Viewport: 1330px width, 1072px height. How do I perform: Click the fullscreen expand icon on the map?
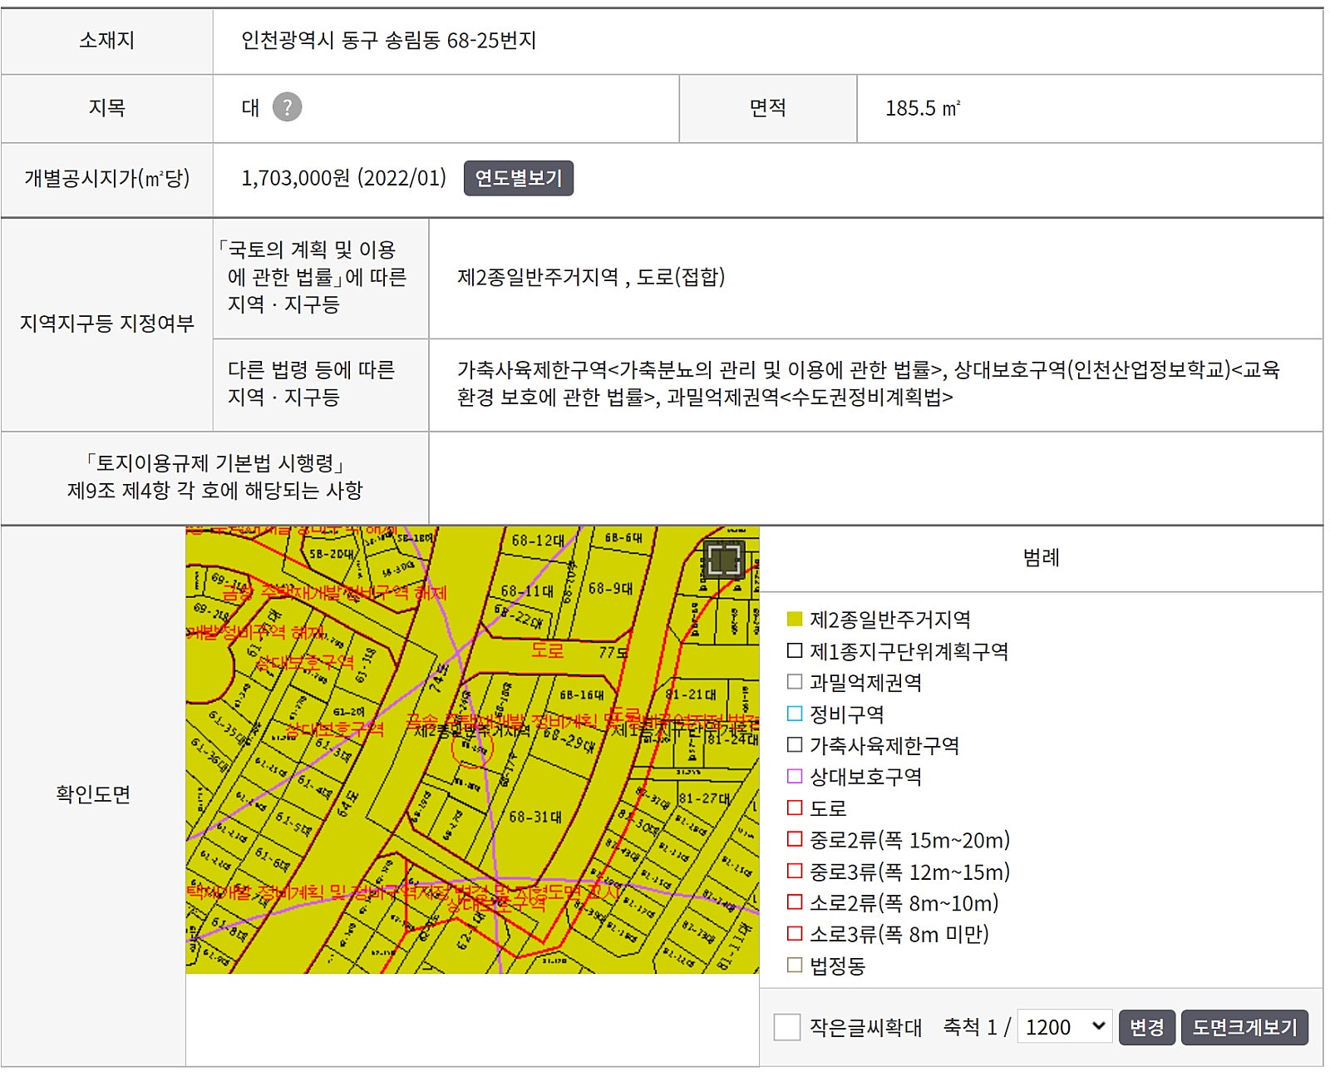pos(723,559)
